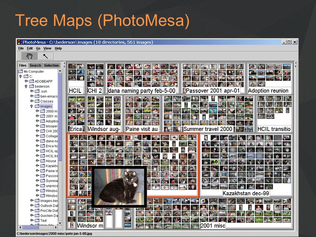316x237 pixels.
Task: Click the '2001 misc' group label
Action: (213, 225)
